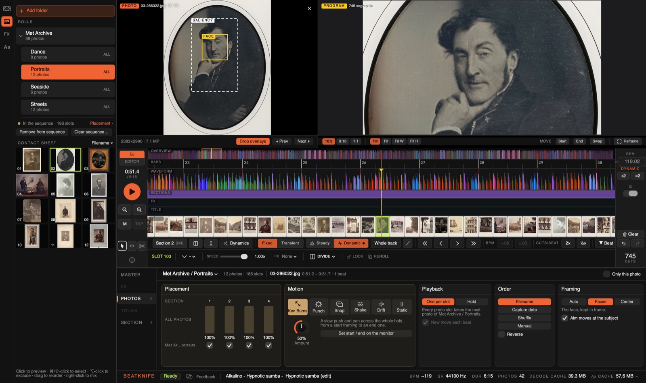This screenshot has width=646, height=383.
Task: Click the Crop overlays button
Action: [253, 141]
